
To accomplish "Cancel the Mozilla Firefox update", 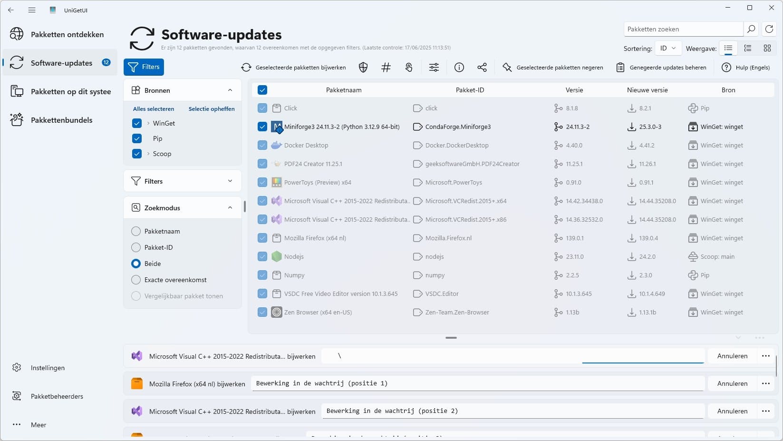I will [x=732, y=383].
